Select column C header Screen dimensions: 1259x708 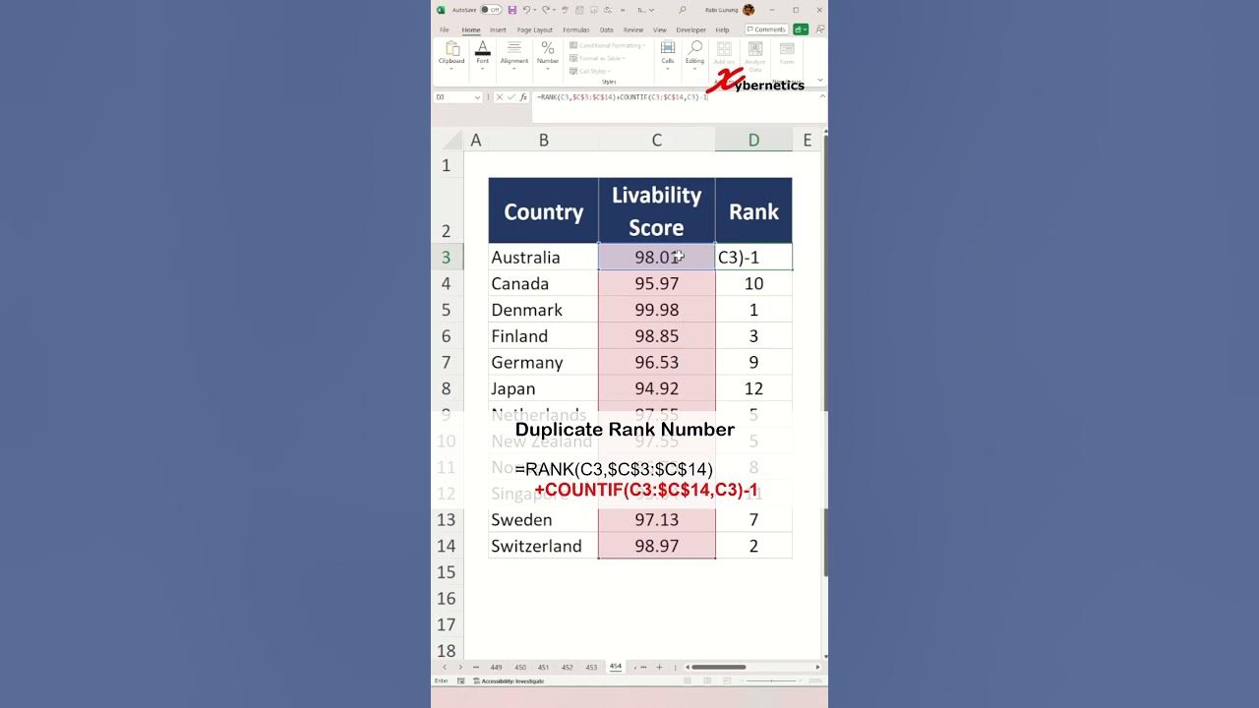[656, 141]
